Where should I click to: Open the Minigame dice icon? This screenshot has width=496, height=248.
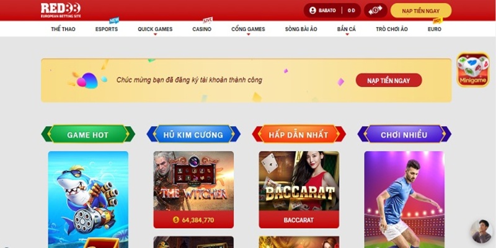(x=472, y=70)
